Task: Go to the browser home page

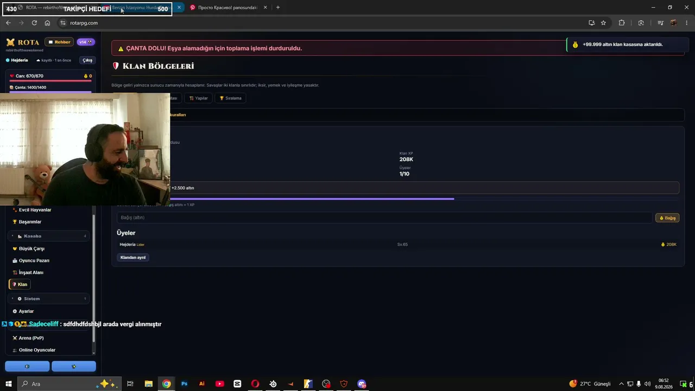Action: (47, 23)
